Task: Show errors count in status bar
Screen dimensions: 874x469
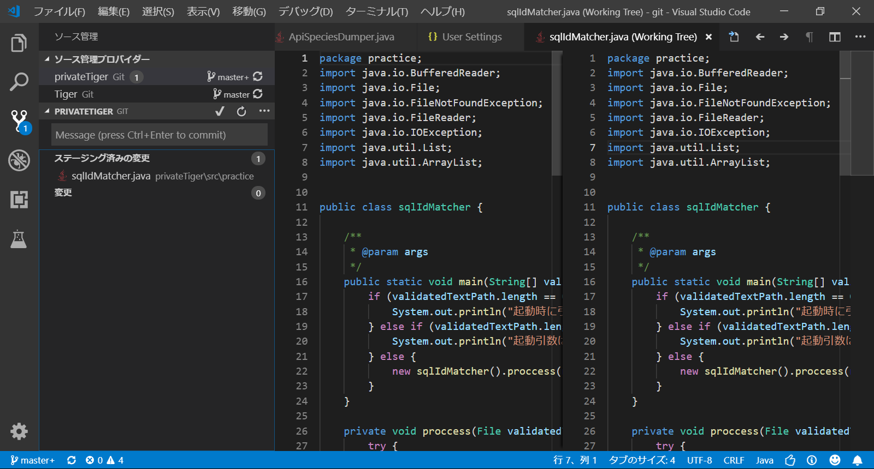Action: [94, 460]
